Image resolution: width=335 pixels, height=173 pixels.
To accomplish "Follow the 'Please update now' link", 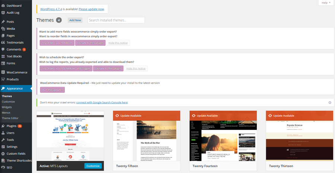I will pyautogui.click(x=92, y=9).
